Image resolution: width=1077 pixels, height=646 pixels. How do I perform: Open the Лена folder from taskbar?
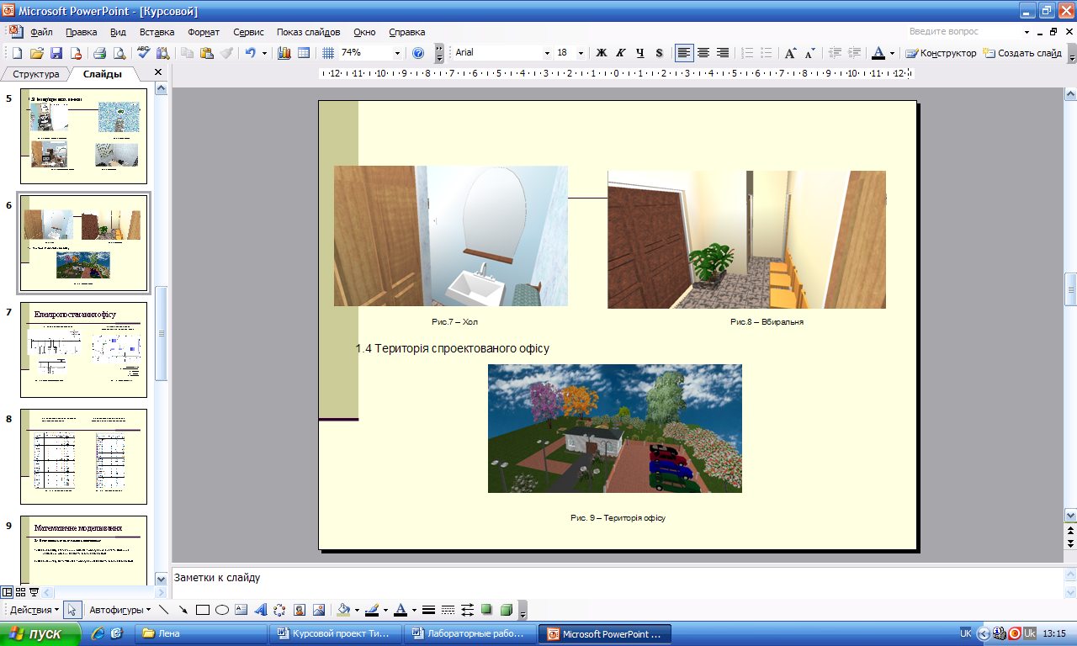tap(202, 633)
